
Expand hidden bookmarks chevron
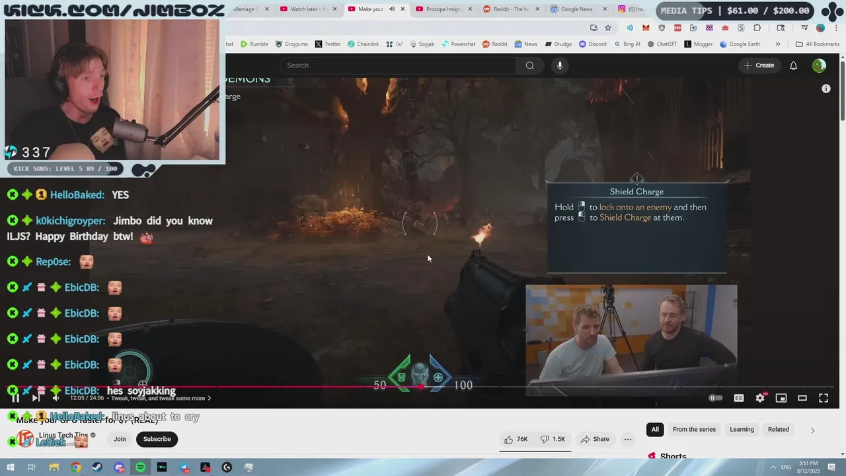(x=778, y=44)
